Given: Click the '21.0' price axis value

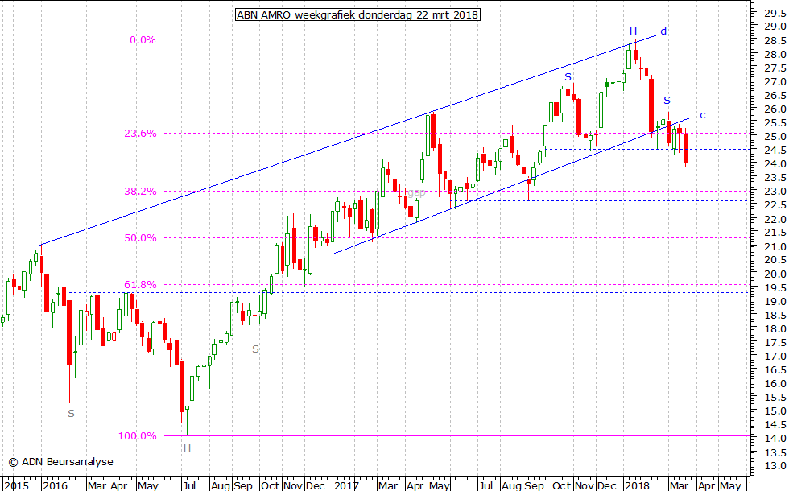Looking at the screenshot, I should coord(775,246).
